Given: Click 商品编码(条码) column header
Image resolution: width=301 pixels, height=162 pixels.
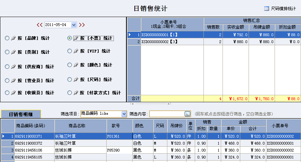Looking at the screenshot, I should 35,126.
